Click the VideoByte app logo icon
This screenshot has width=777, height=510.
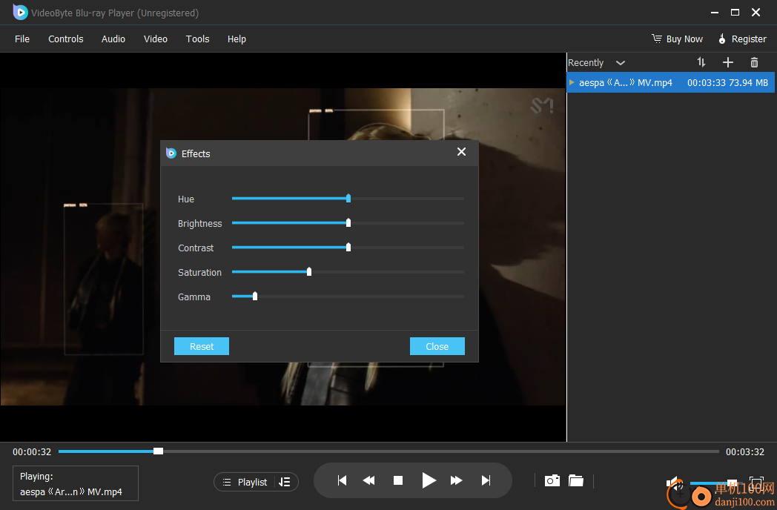(20, 13)
